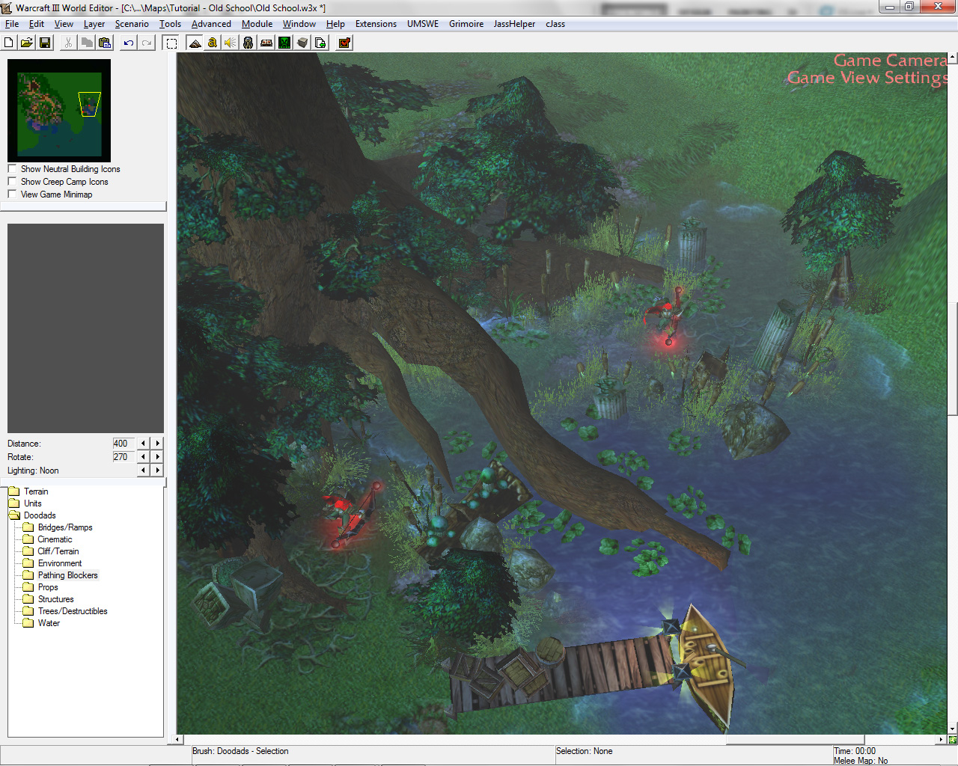The width and height of the screenshot is (958, 766).
Task: Open the Grimoire menu
Action: (x=466, y=24)
